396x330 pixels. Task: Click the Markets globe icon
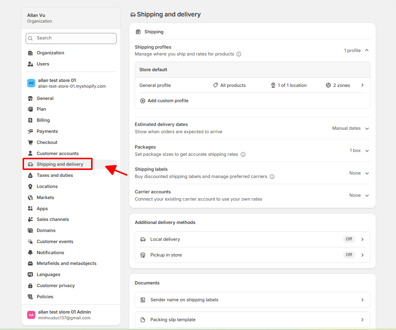point(30,198)
